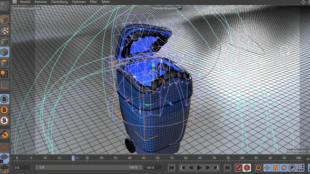310x174 pixels.
Task: Click the green Y-axis arrow handle on the bin
Action: 153,65
